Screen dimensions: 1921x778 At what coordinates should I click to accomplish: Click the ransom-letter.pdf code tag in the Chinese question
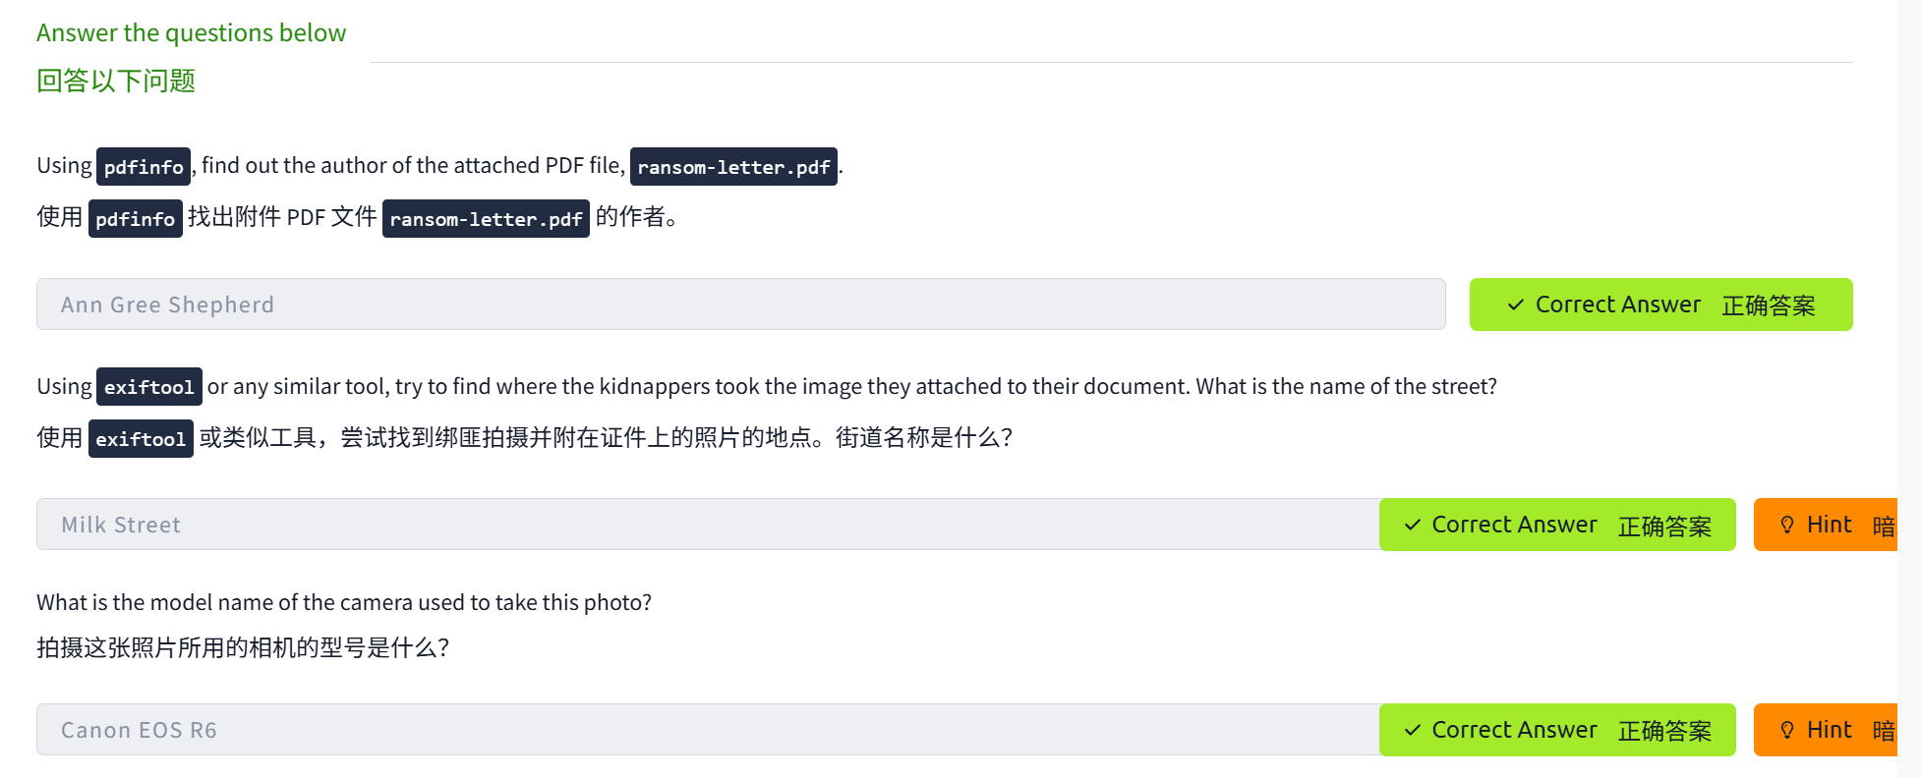[x=486, y=219]
